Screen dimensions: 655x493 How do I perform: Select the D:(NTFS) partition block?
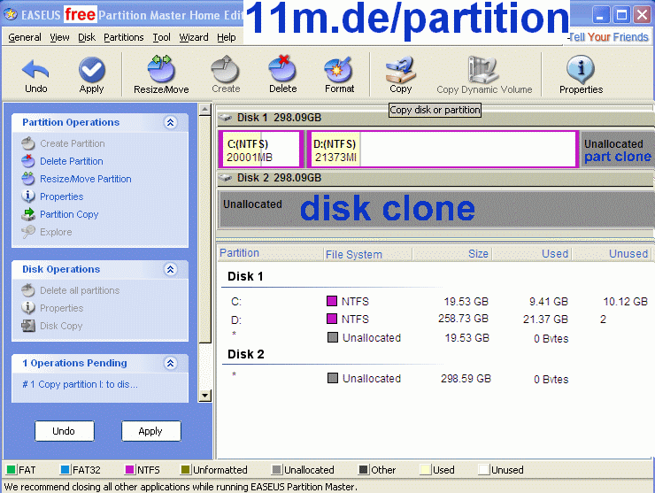click(443, 150)
